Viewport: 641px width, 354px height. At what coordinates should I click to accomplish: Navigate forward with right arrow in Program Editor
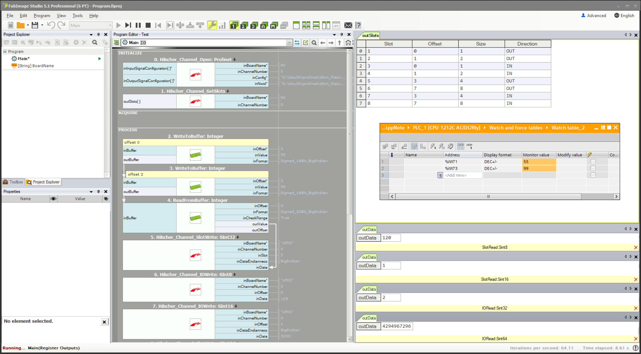[x=331, y=43]
